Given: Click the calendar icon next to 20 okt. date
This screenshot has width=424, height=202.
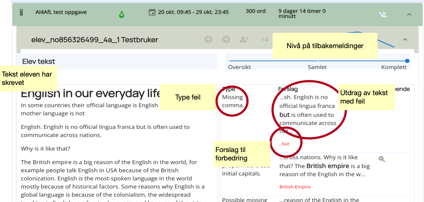Looking at the screenshot, I should (152, 12).
